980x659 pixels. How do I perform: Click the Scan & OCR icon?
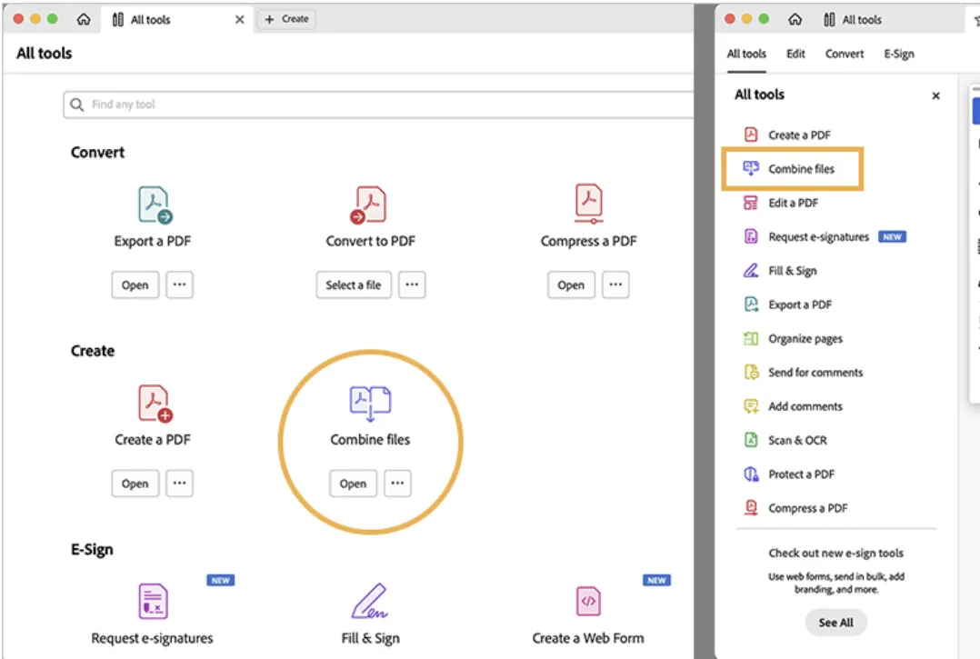point(751,440)
